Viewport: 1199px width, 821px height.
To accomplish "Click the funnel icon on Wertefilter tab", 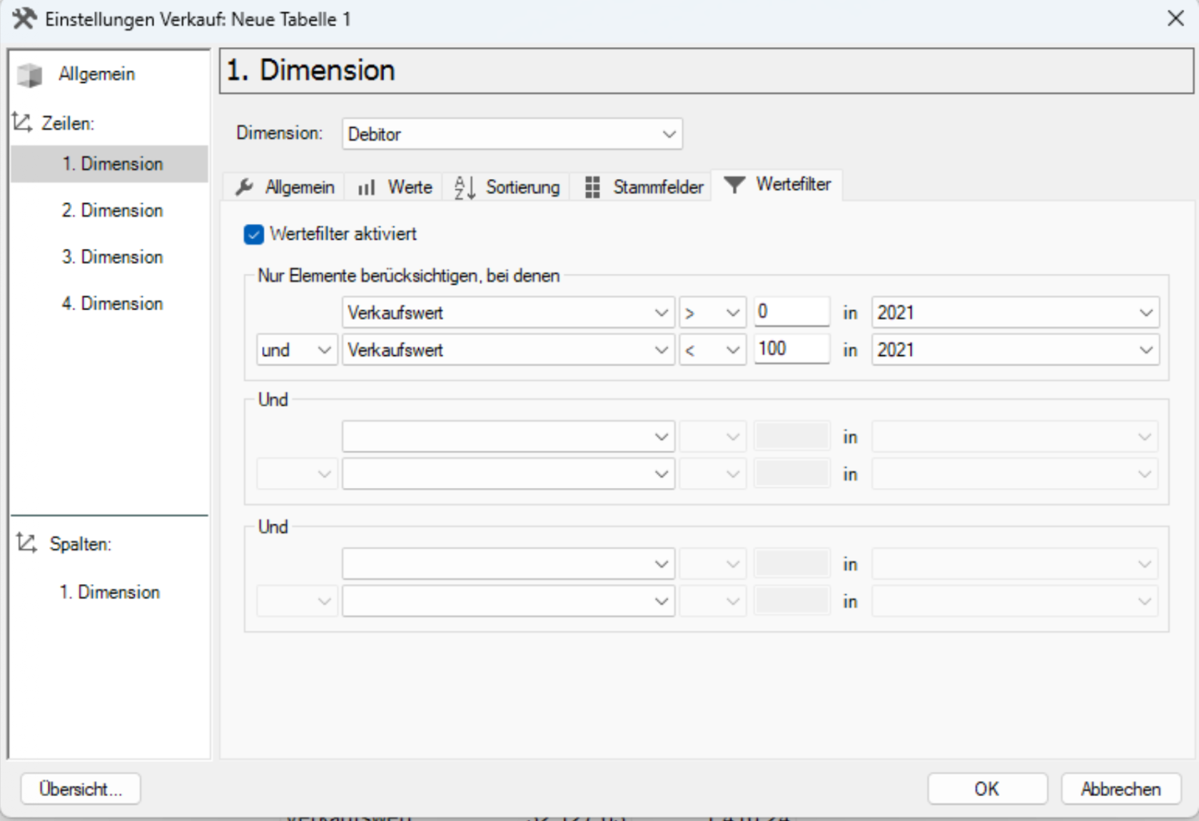I will pyautogui.click(x=734, y=185).
